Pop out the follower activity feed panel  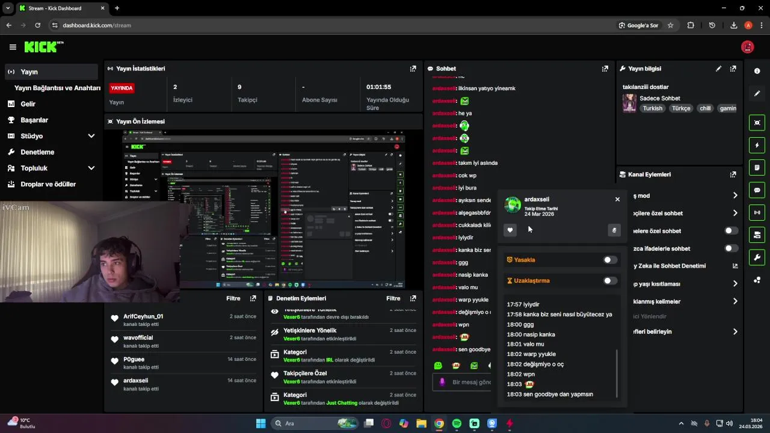click(253, 298)
